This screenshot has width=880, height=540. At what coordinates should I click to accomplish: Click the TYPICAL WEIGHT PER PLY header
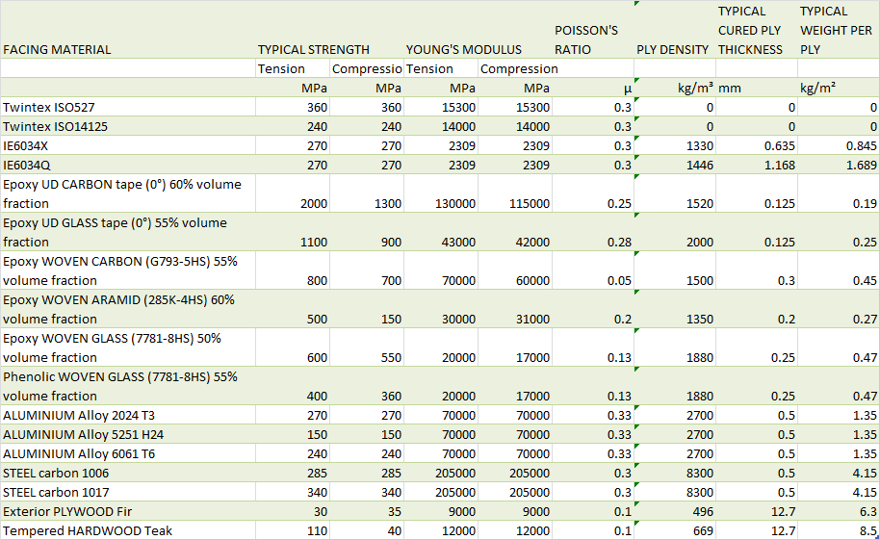click(x=839, y=30)
